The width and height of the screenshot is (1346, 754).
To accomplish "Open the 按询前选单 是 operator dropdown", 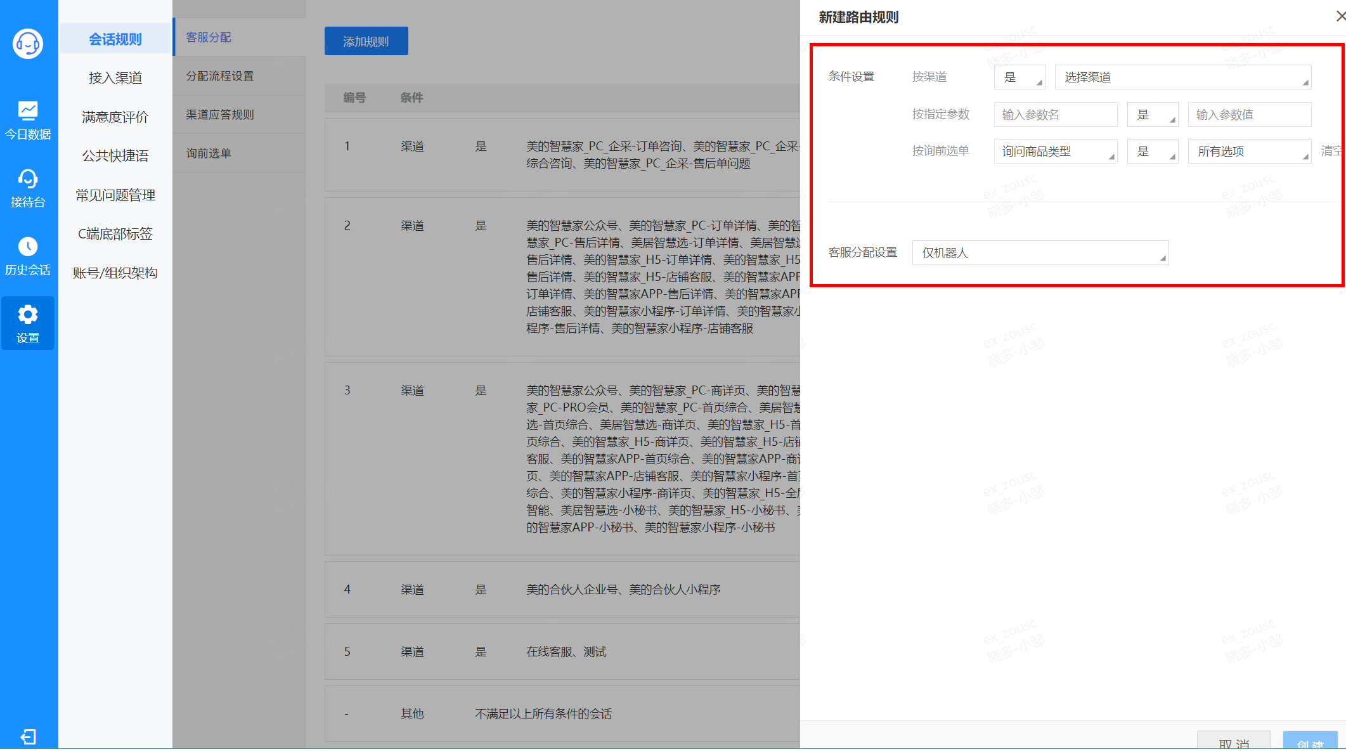I will click(x=1153, y=152).
